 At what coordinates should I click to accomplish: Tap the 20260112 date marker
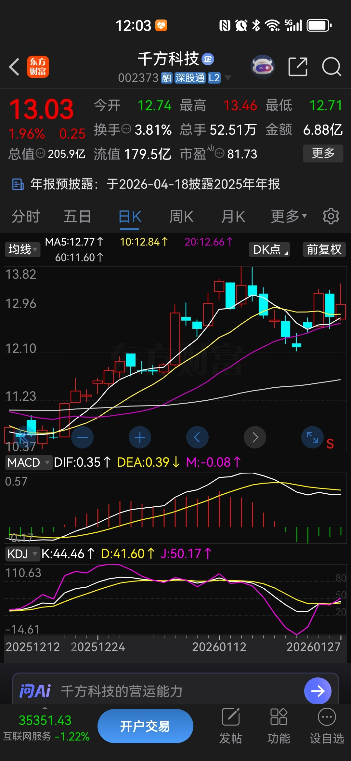coord(219,647)
